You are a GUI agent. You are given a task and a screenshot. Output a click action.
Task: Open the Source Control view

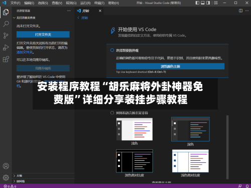[x=6, y=36]
